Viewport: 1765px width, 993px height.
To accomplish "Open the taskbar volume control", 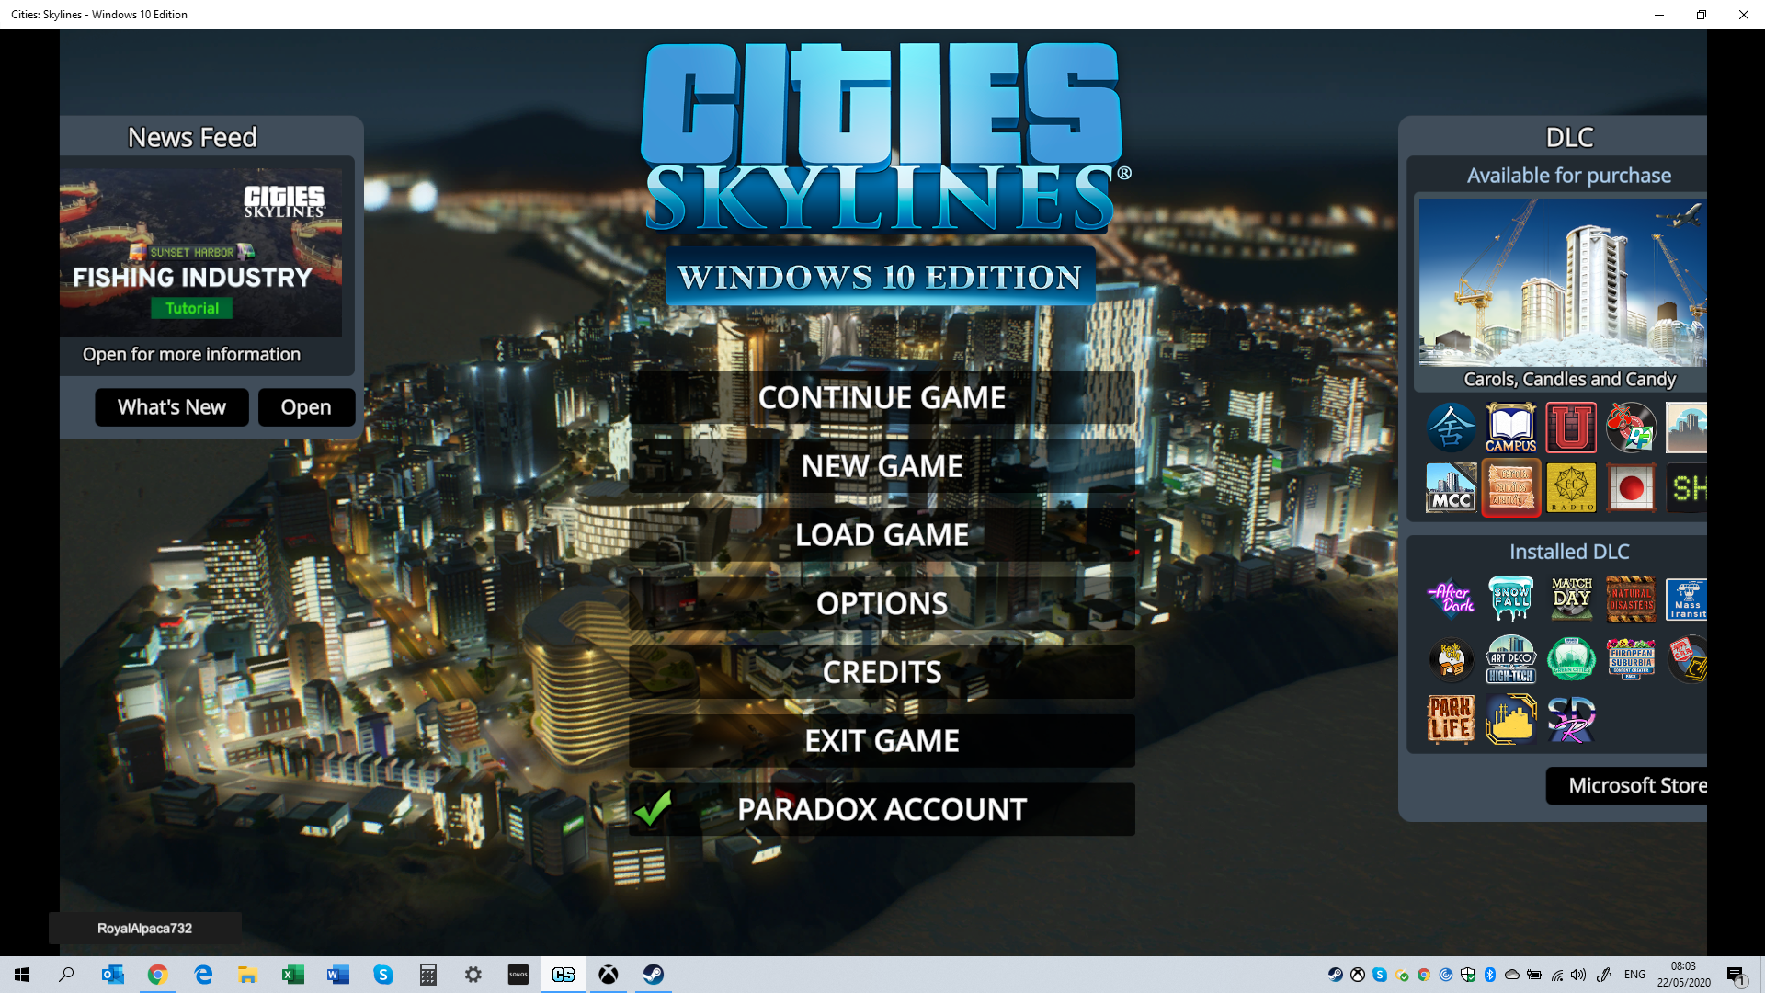I will click(x=1578, y=975).
